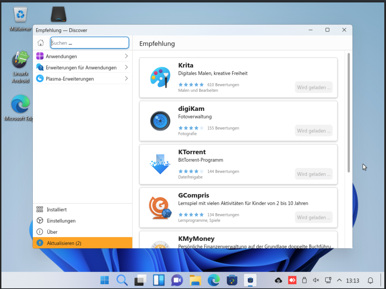This screenshot has height=289, width=386.
Task: Open Einstellungen in Discover sidebar
Action: coord(83,221)
